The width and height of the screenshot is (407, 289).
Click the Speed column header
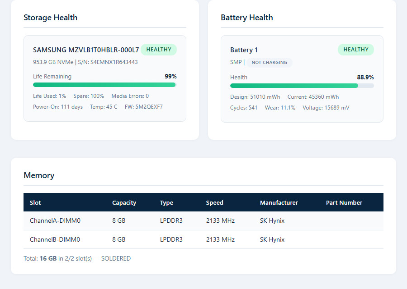(x=215, y=202)
